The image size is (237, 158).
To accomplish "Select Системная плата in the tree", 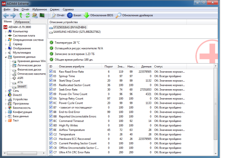I will tap(24, 36).
